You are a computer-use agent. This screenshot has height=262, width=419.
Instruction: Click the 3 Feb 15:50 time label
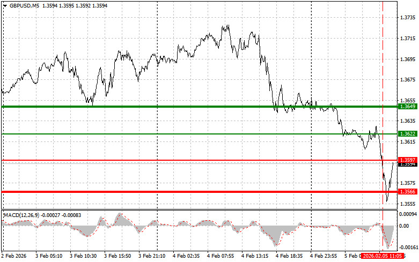117,256
